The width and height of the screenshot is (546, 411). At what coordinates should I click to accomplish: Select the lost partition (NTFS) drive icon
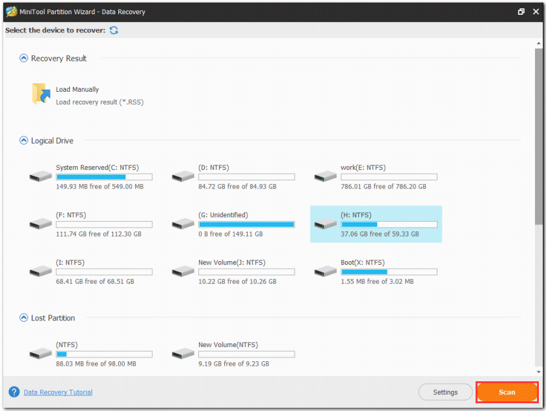tap(40, 352)
